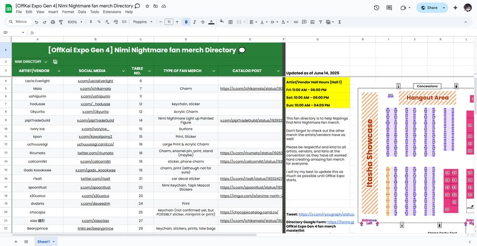The image size is (477, 246).
Task: Open vertical align dropdown
Action: click(264, 22)
